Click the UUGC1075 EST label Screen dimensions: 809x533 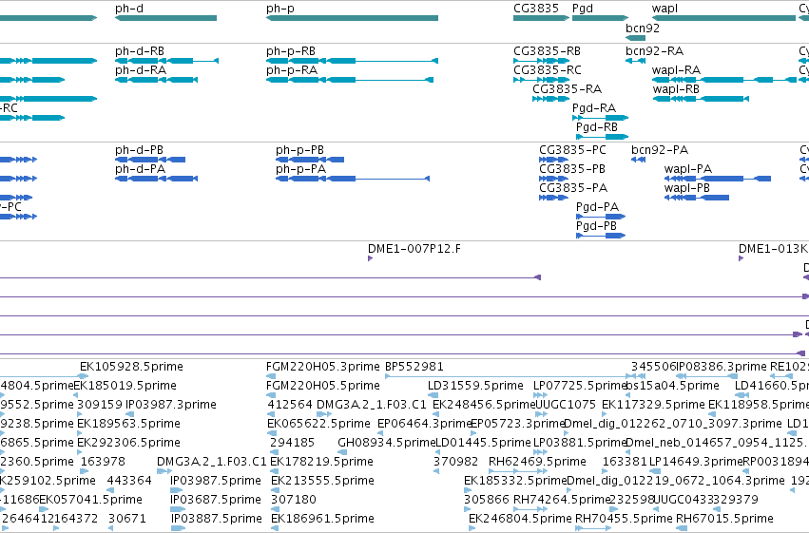click(x=566, y=405)
